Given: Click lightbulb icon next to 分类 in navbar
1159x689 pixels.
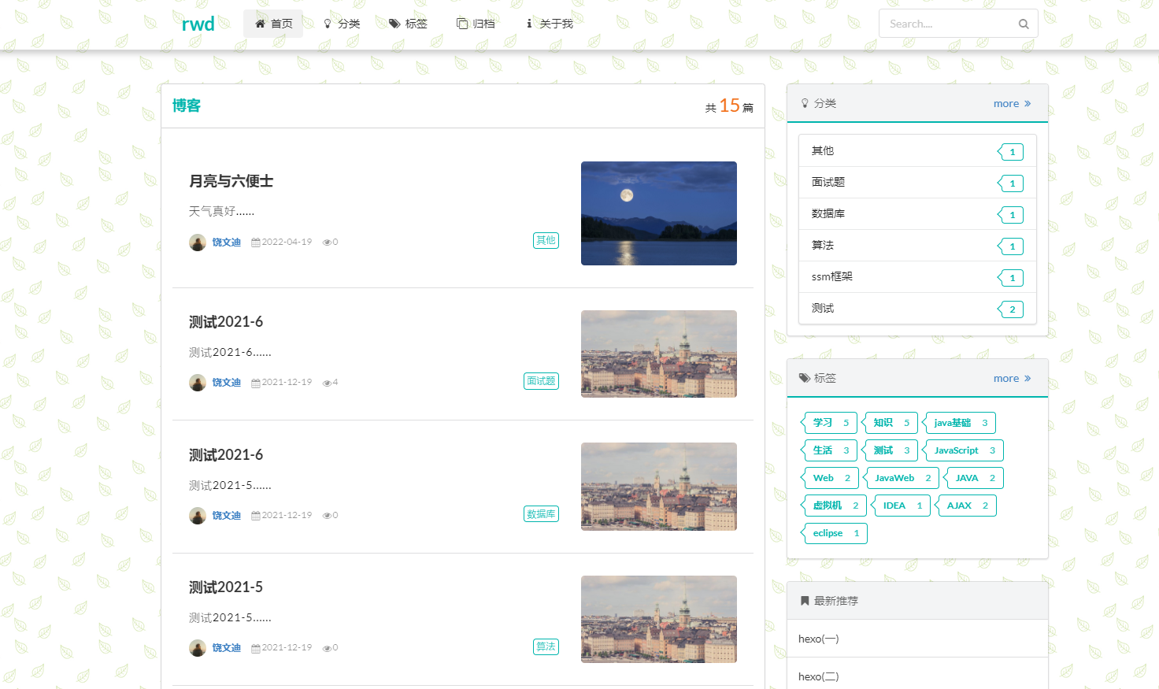Looking at the screenshot, I should coord(328,24).
